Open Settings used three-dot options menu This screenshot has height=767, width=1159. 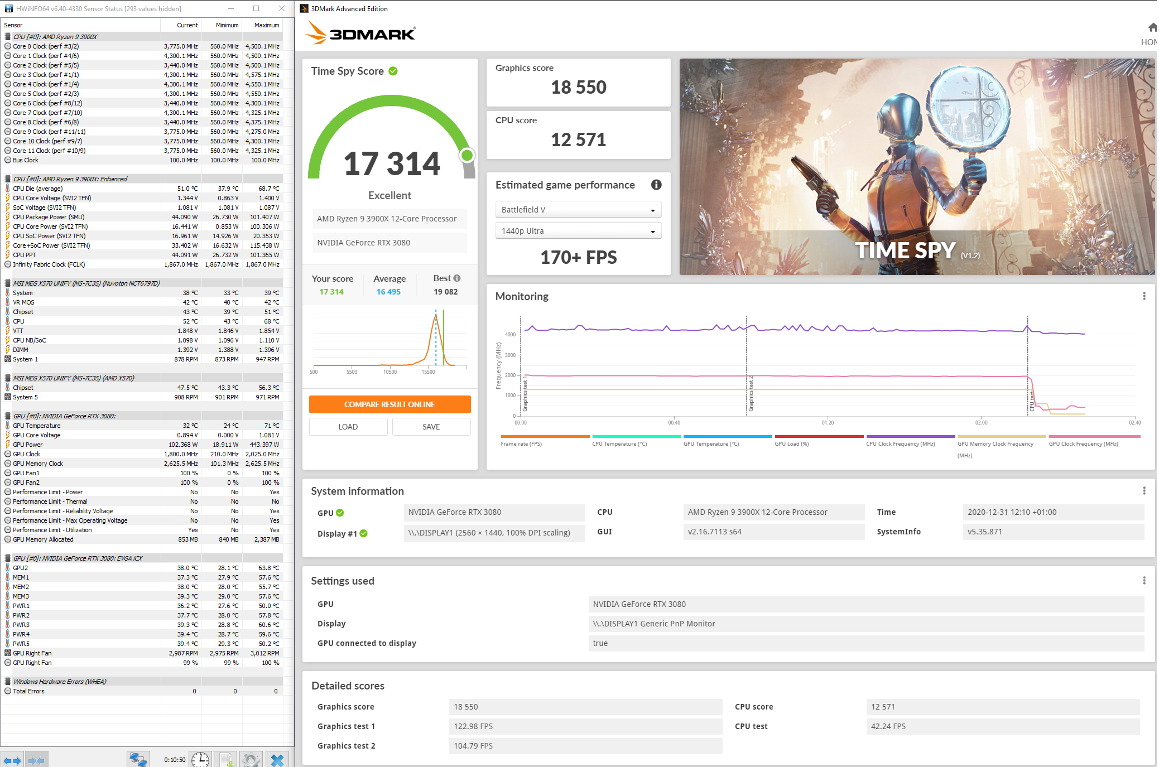click(x=1144, y=581)
